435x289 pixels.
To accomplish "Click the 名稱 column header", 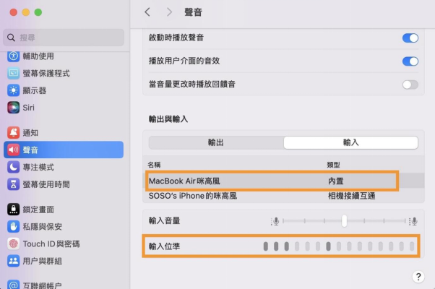I will (x=154, y=165).
